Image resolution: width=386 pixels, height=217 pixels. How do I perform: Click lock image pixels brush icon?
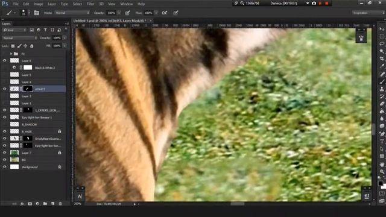[19, 46]
